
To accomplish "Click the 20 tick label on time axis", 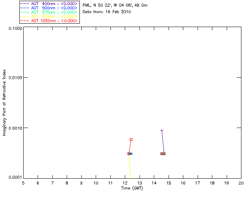I will 241,183.
